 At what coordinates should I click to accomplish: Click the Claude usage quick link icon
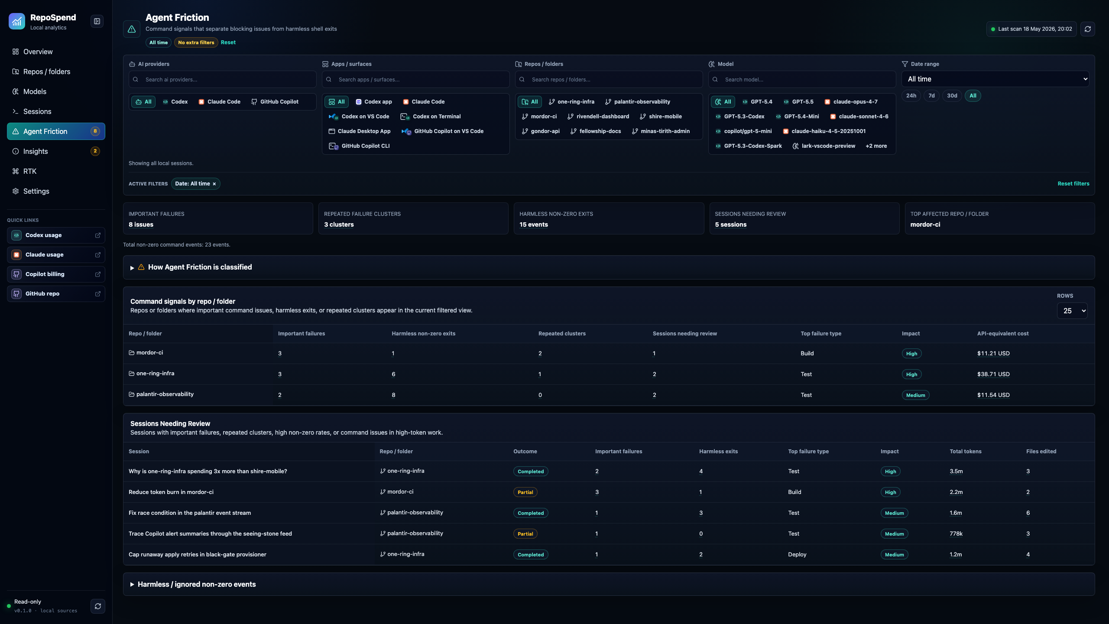16,255
